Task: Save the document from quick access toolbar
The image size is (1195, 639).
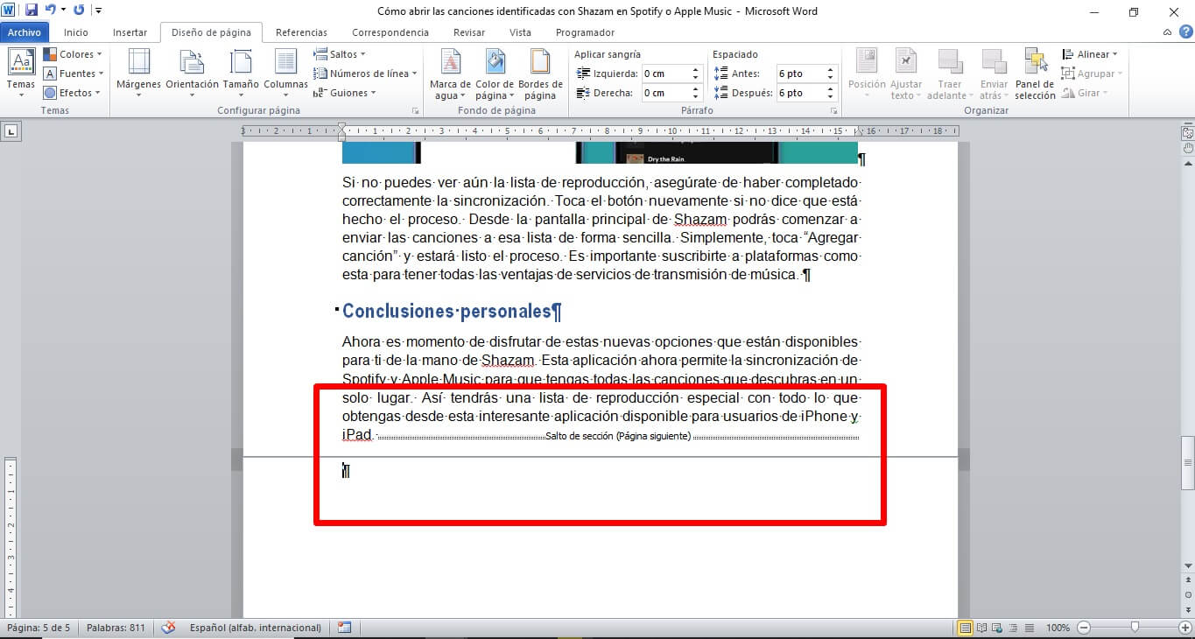Action: tap(32, 11)
